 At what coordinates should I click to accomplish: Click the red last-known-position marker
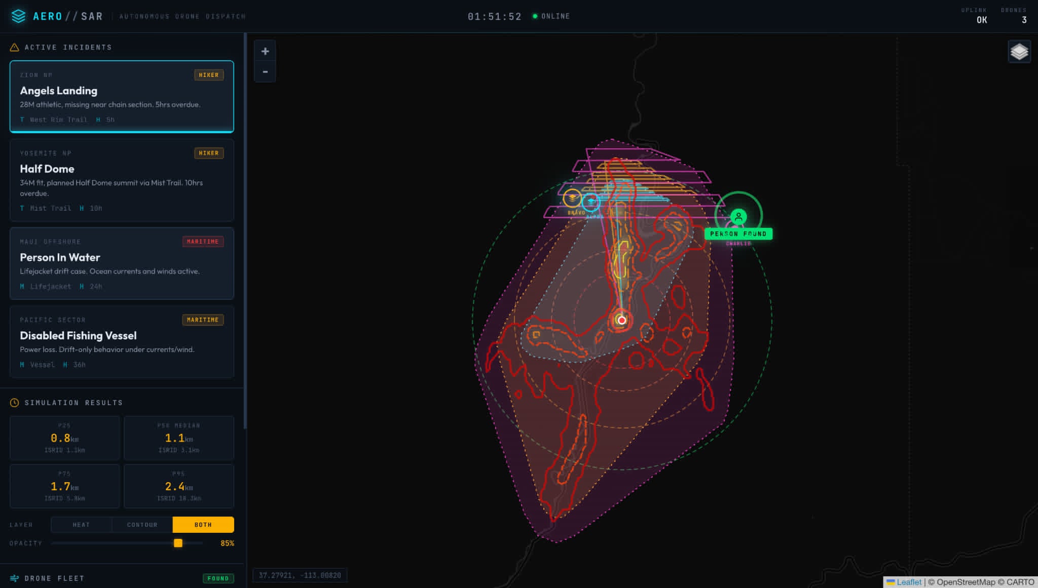622,320
